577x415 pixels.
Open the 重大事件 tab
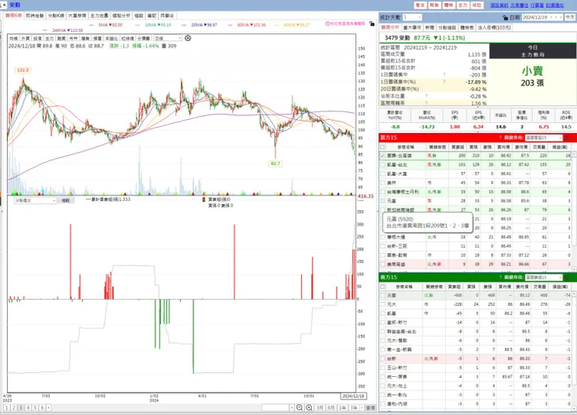point(412,27)
